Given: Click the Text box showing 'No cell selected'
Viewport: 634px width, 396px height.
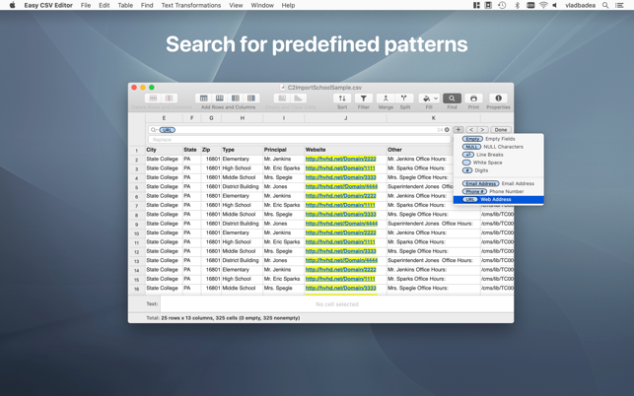Looking at the screenshot, I should [x=337, y=304].
